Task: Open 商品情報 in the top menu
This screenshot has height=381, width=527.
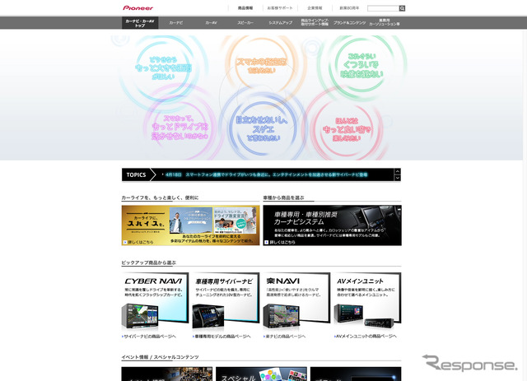Action: [245, 8]
